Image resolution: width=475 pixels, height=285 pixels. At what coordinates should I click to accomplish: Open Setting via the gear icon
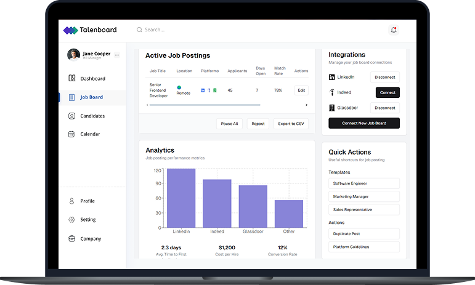(72, 220)
